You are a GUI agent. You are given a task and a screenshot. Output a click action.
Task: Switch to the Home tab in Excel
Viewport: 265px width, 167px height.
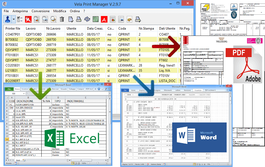[17, 89]
